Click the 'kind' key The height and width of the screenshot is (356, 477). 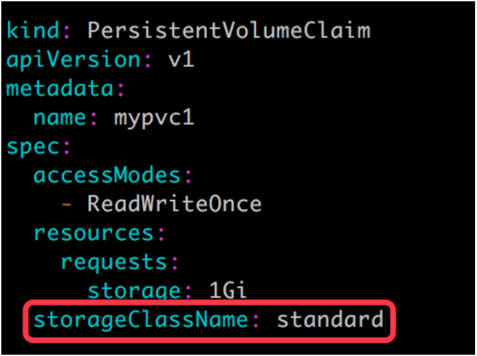coord(32,30)
